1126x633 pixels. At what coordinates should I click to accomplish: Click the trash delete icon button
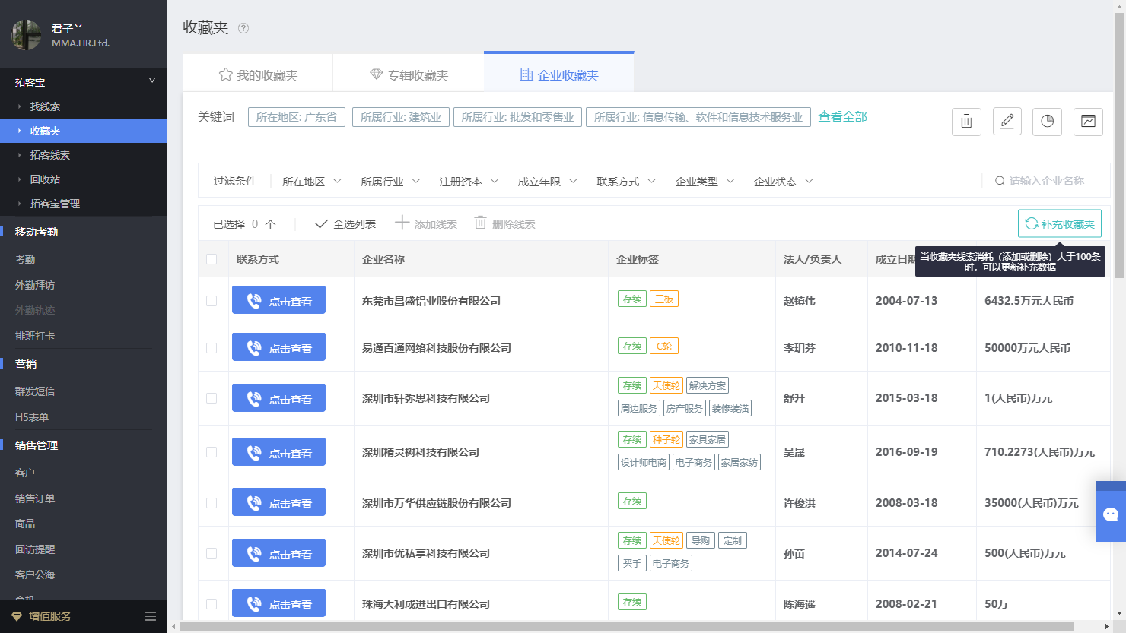point(966,121)
